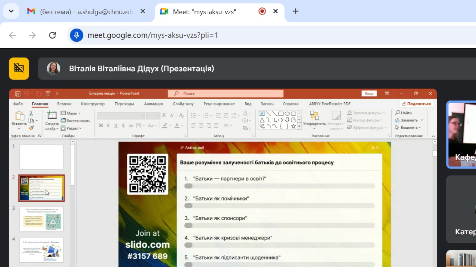Click the Cut scissors icon

click(x=31, y=113)
